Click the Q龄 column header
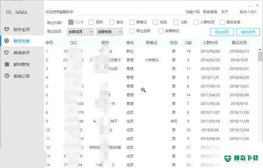This screenshot has height=168, width=263. coord(188,43)
